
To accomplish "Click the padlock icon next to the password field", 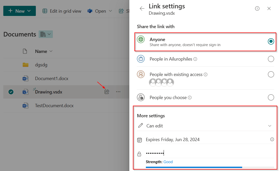I will click(x=139, y=154).
